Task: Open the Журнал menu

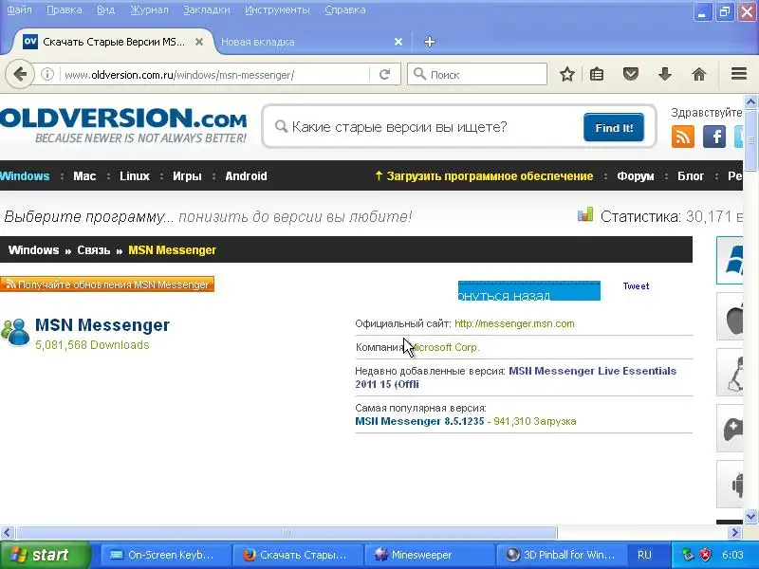Action: click(149, 9)
